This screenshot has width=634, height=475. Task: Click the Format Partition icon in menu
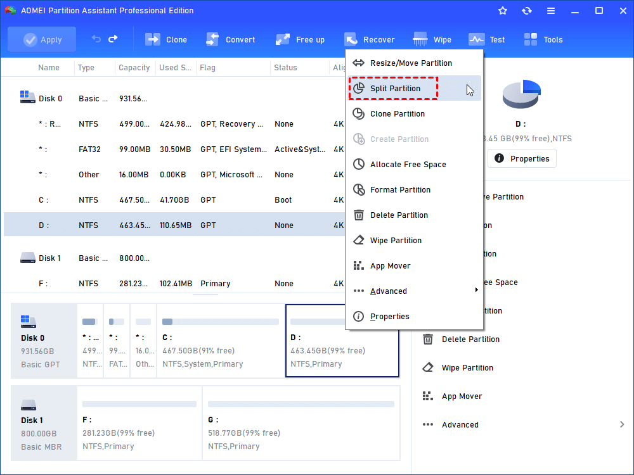click(359, 189)
